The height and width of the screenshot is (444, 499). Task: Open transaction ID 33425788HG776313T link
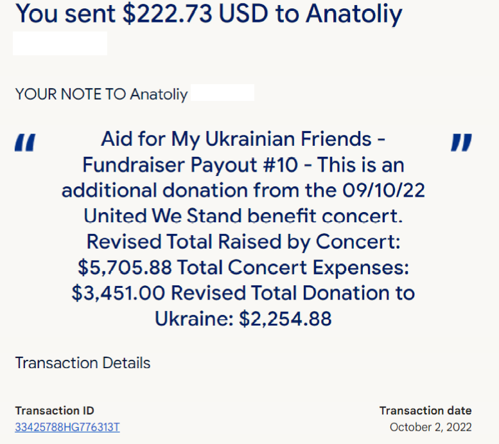pyautogui.click(x=67, y=427)
